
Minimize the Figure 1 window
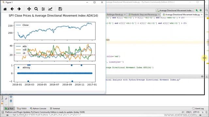[x=87, y=2]
